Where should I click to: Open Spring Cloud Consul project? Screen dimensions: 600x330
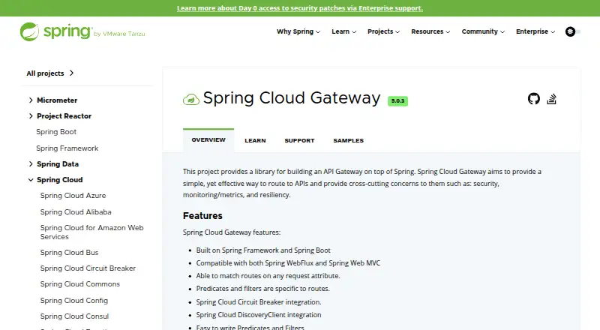point(74,316)
